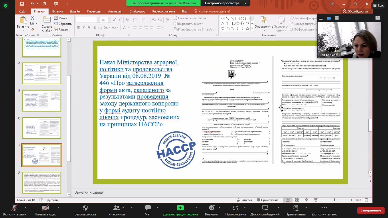Switch to the Переходы ribbon tab
Screen dimensions: 388x218
94,11
